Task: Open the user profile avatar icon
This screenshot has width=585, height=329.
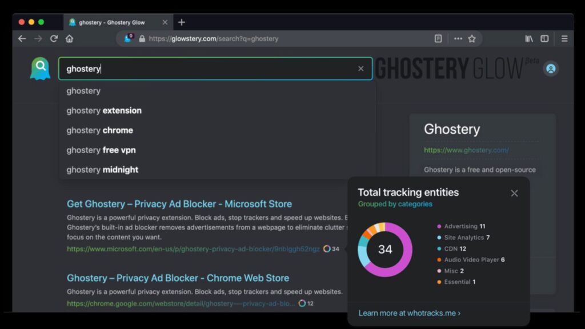Action: click(x=551, y=69)
